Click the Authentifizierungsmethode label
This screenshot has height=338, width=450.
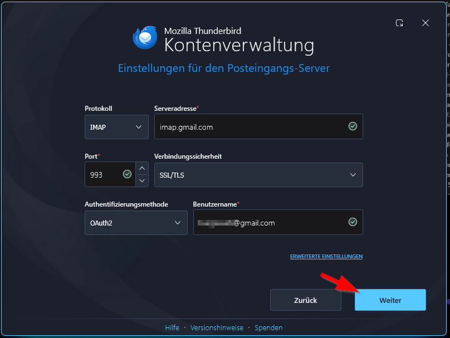click(126, 204)
